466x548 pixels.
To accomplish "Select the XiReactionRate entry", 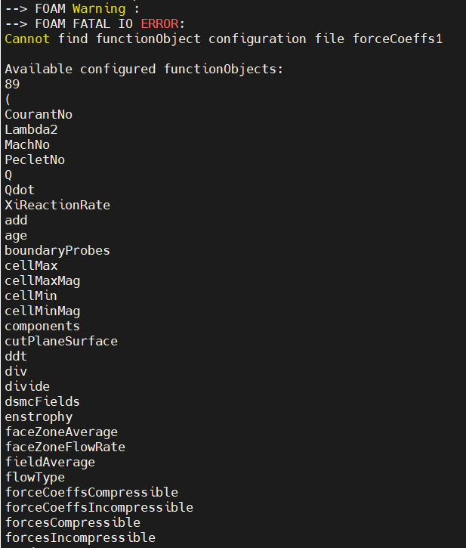I will tap(57, 205).
